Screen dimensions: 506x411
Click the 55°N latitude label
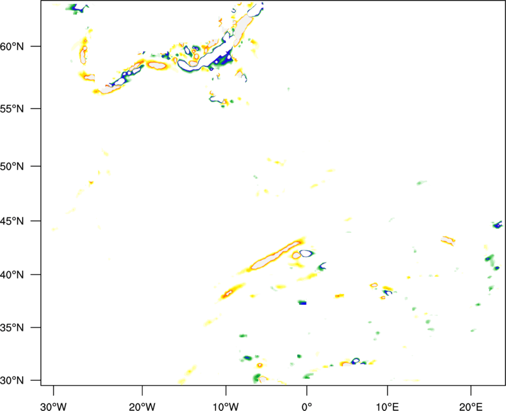pos(12,109)
